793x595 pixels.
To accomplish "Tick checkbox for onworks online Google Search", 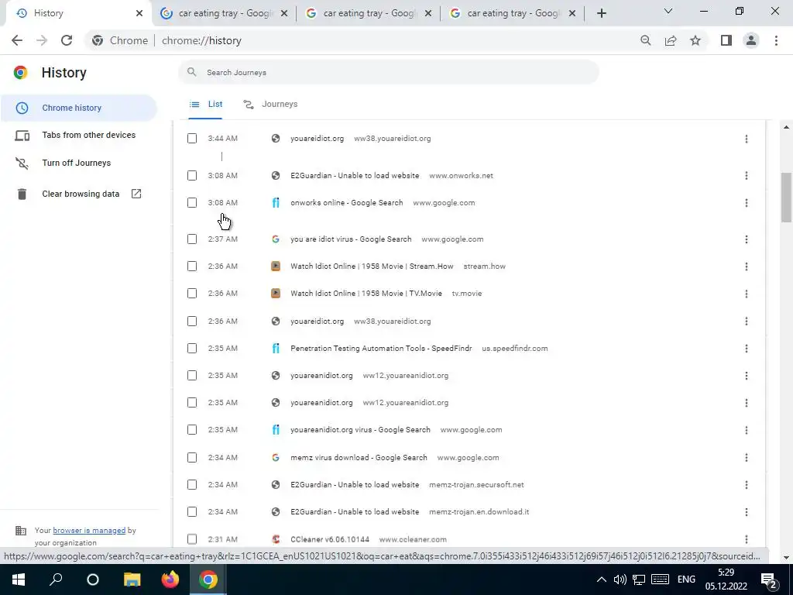I will click(x=192, y=203).
